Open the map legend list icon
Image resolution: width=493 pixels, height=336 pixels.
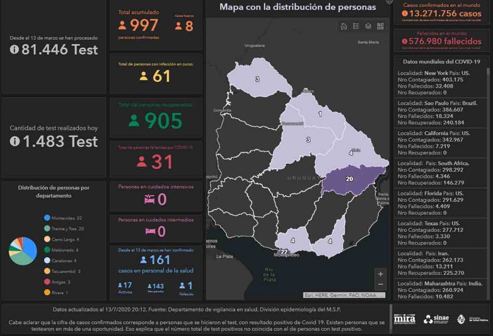click(x=356, y=26)
